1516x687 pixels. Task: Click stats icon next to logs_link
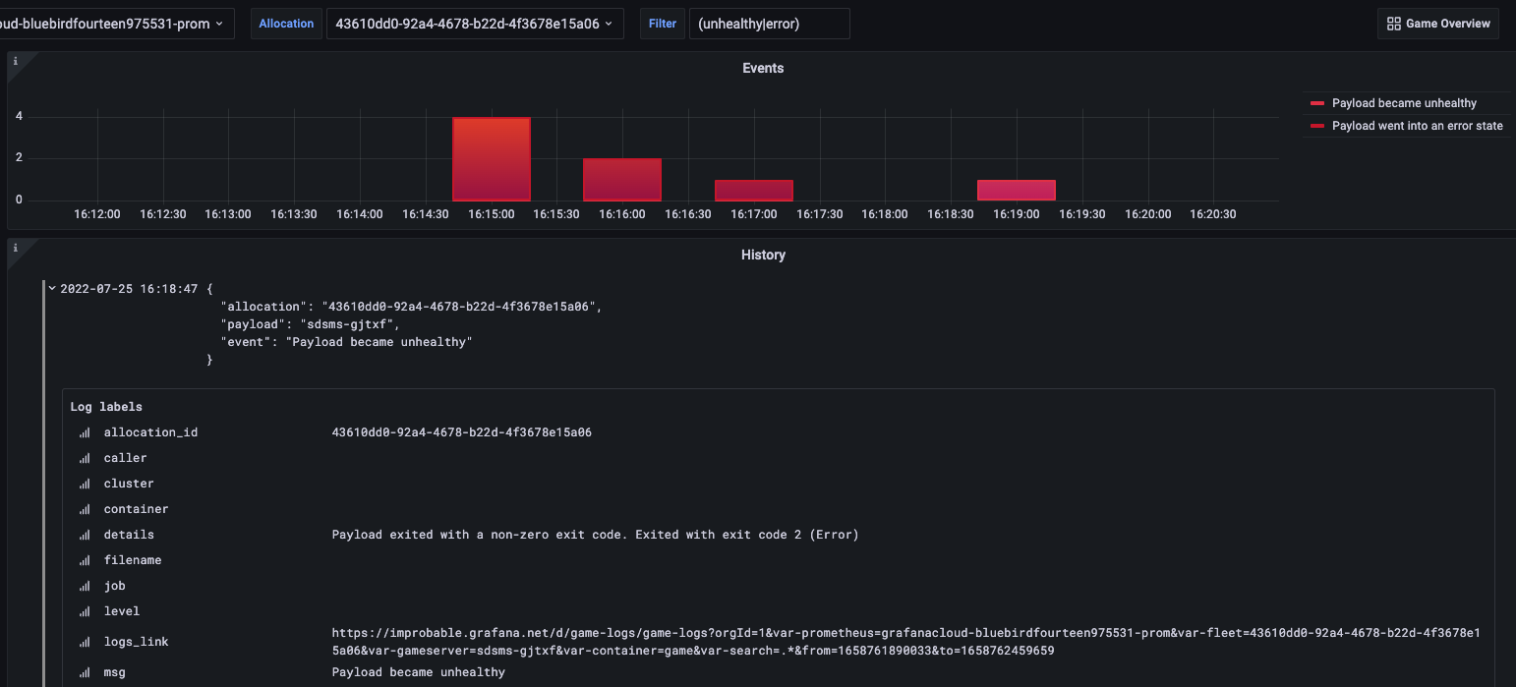(85, 642)
